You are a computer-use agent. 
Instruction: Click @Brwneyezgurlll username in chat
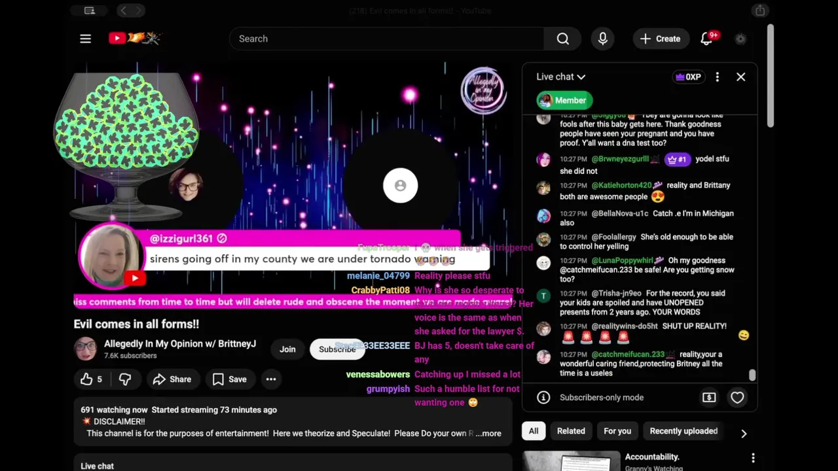click(x=620, y=159)
